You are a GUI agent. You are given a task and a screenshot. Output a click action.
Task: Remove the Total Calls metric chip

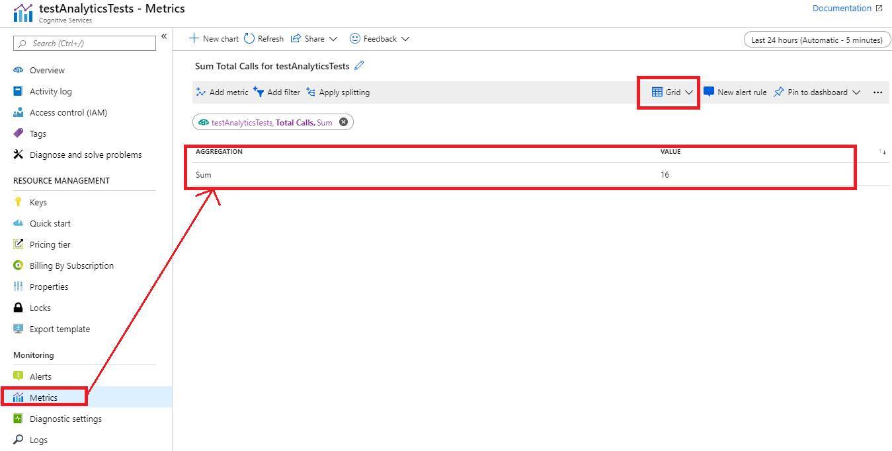pyautogui.click(x=343, y=122)
